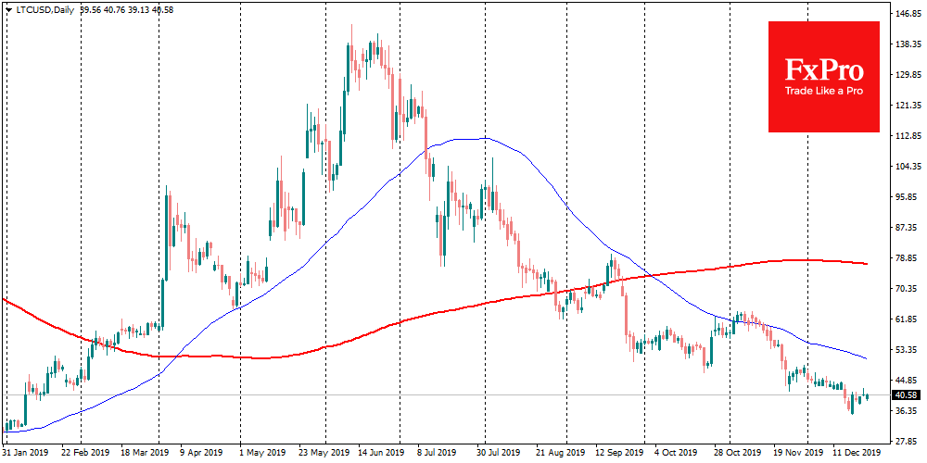
Task: Click the right end of the blue moving average
Action: [866, 358]
